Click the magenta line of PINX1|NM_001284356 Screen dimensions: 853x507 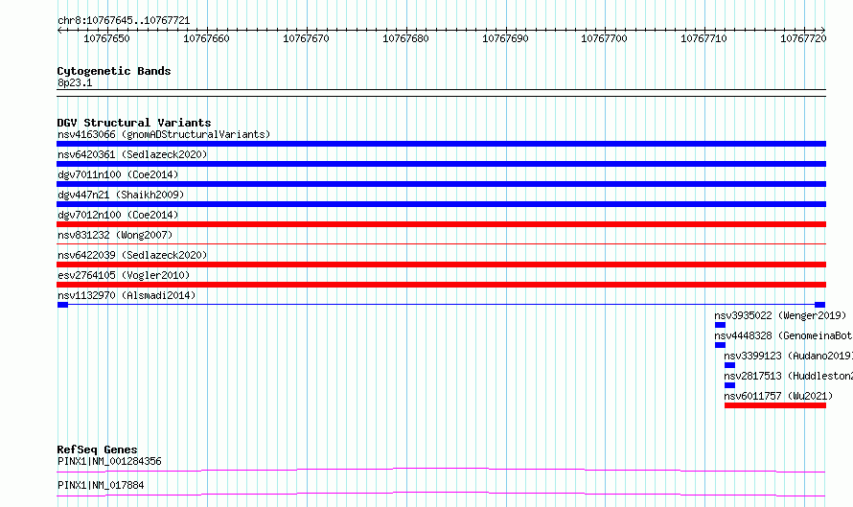pyautogui.click(x=441, y=470)
